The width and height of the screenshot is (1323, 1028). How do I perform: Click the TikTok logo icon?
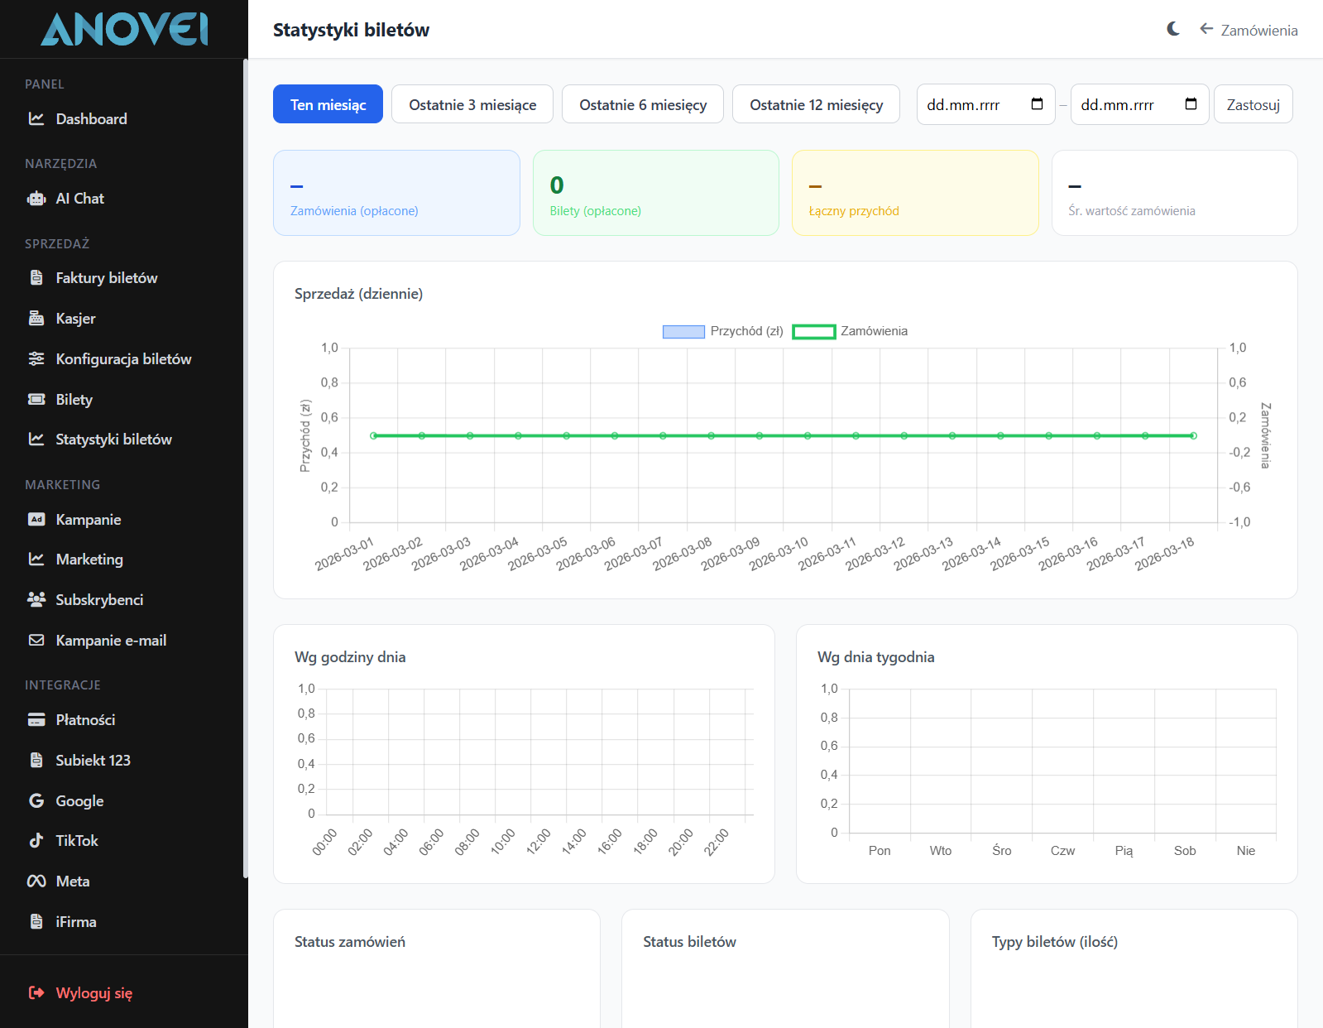[36, 841]
